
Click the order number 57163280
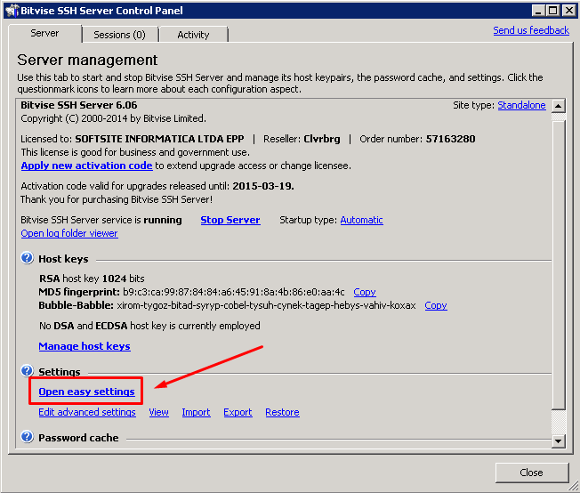tap(450, 139)
